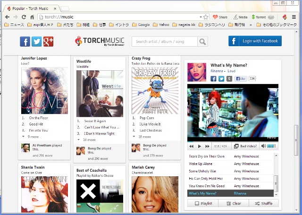Open the Torch Torrent button

point(262,17)
